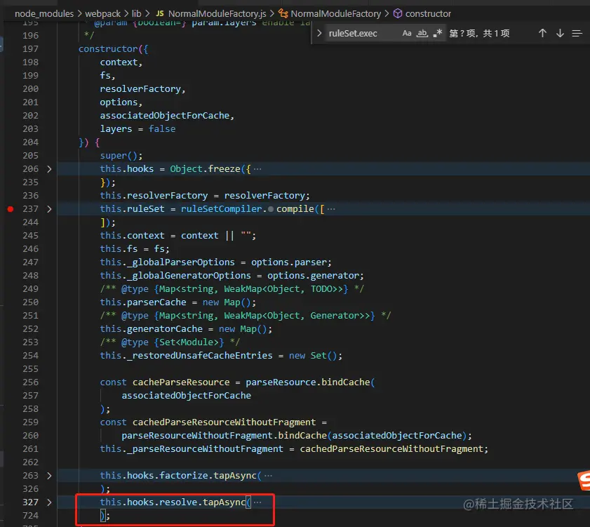Screen dimensions: 590x527
Task: Toggle Match Case in find widget
Action: (407, 33)
